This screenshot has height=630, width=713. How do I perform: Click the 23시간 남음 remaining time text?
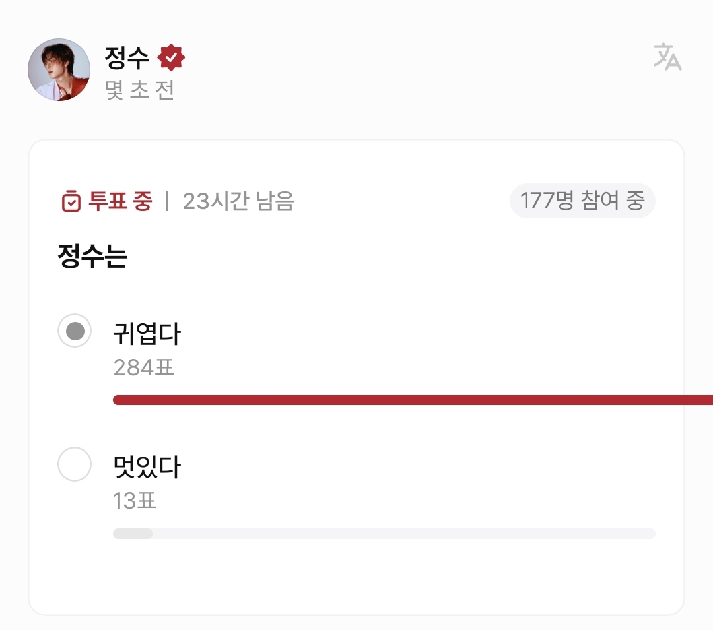[x=238, y=201]
